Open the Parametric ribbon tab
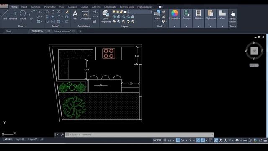Screen dimensions: 268x151 click(50, 7)
